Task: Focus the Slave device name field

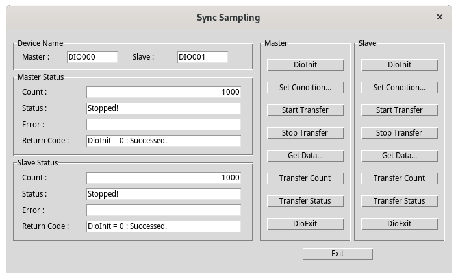Action: pyautogui.click(x=202, y=57)
